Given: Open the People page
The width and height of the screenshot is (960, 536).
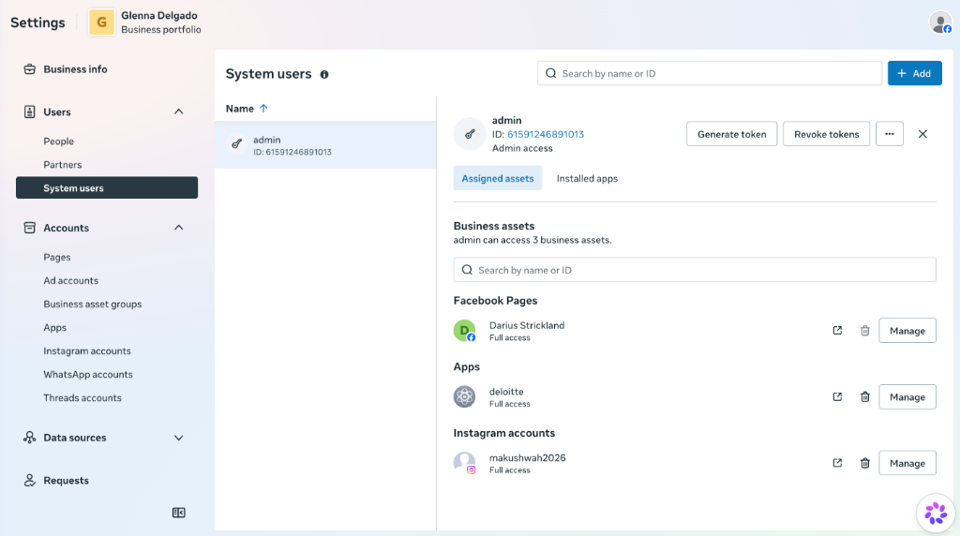Looking at the screenshot, I should pos(59,141).
